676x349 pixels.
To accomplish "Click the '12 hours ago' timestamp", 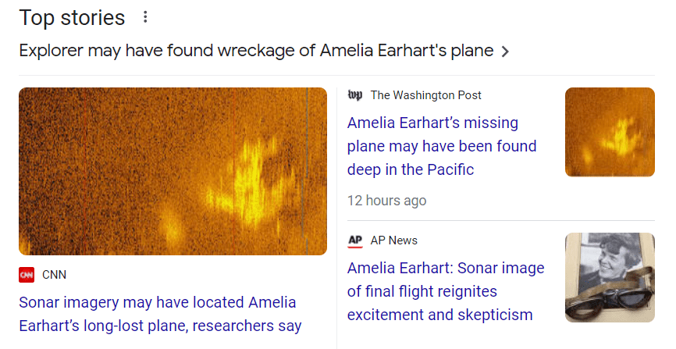I will coord(387,201).
